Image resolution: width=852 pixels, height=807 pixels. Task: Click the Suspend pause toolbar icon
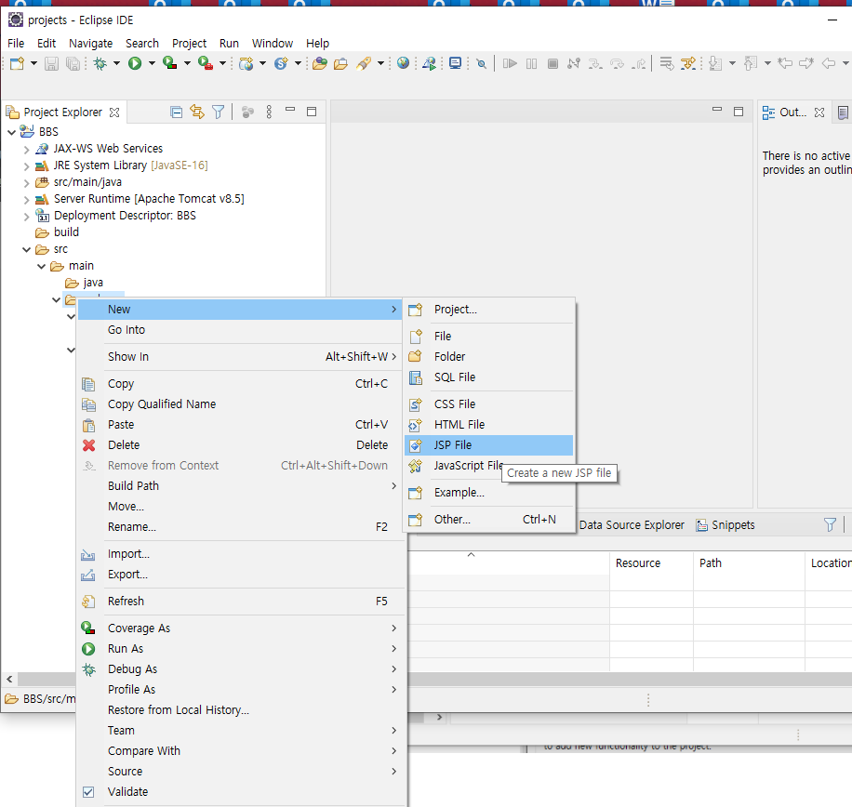coord(531,63)
